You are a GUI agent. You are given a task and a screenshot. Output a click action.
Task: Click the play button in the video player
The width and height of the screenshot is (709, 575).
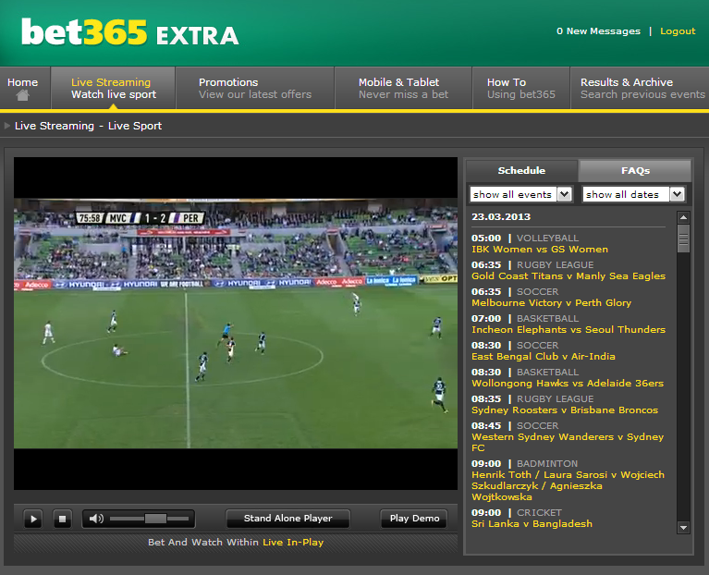(33, 519)
